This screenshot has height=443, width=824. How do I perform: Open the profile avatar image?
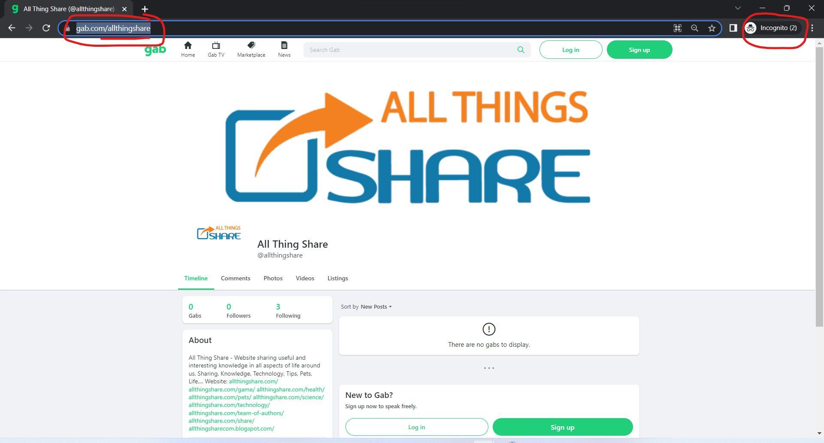point(219,233)
